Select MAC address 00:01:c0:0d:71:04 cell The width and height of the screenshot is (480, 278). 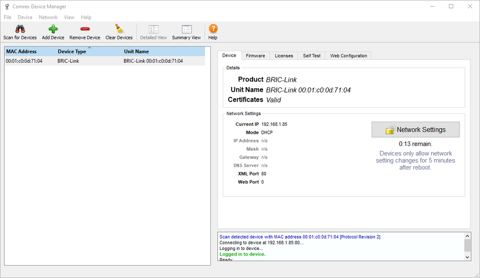click(x=24, y=61)
